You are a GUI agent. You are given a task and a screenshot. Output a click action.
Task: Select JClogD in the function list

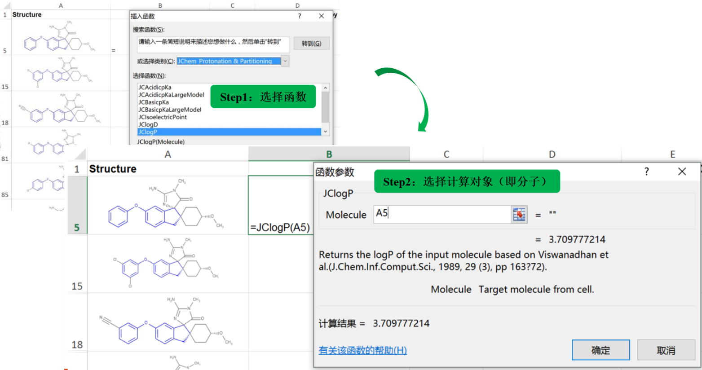148,124
